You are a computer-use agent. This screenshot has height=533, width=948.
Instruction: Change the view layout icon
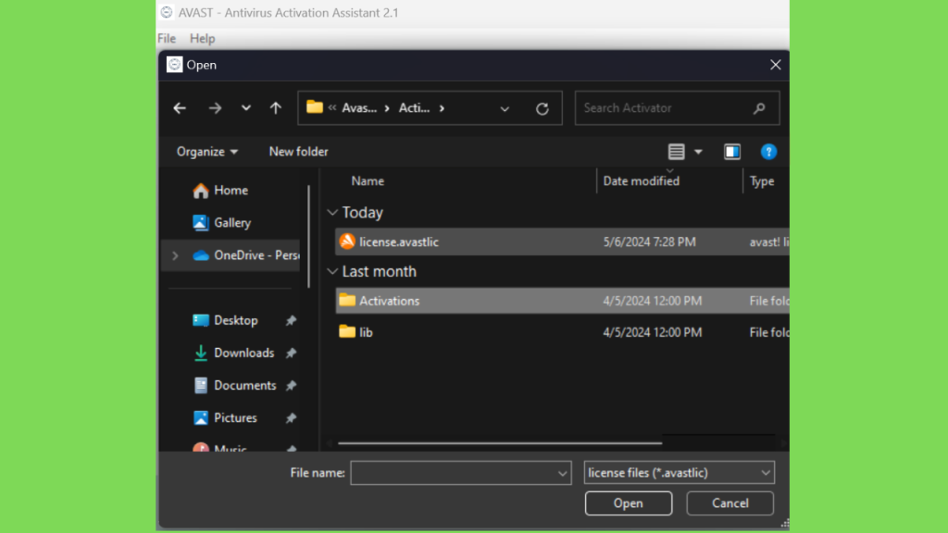tap(676, 152)
